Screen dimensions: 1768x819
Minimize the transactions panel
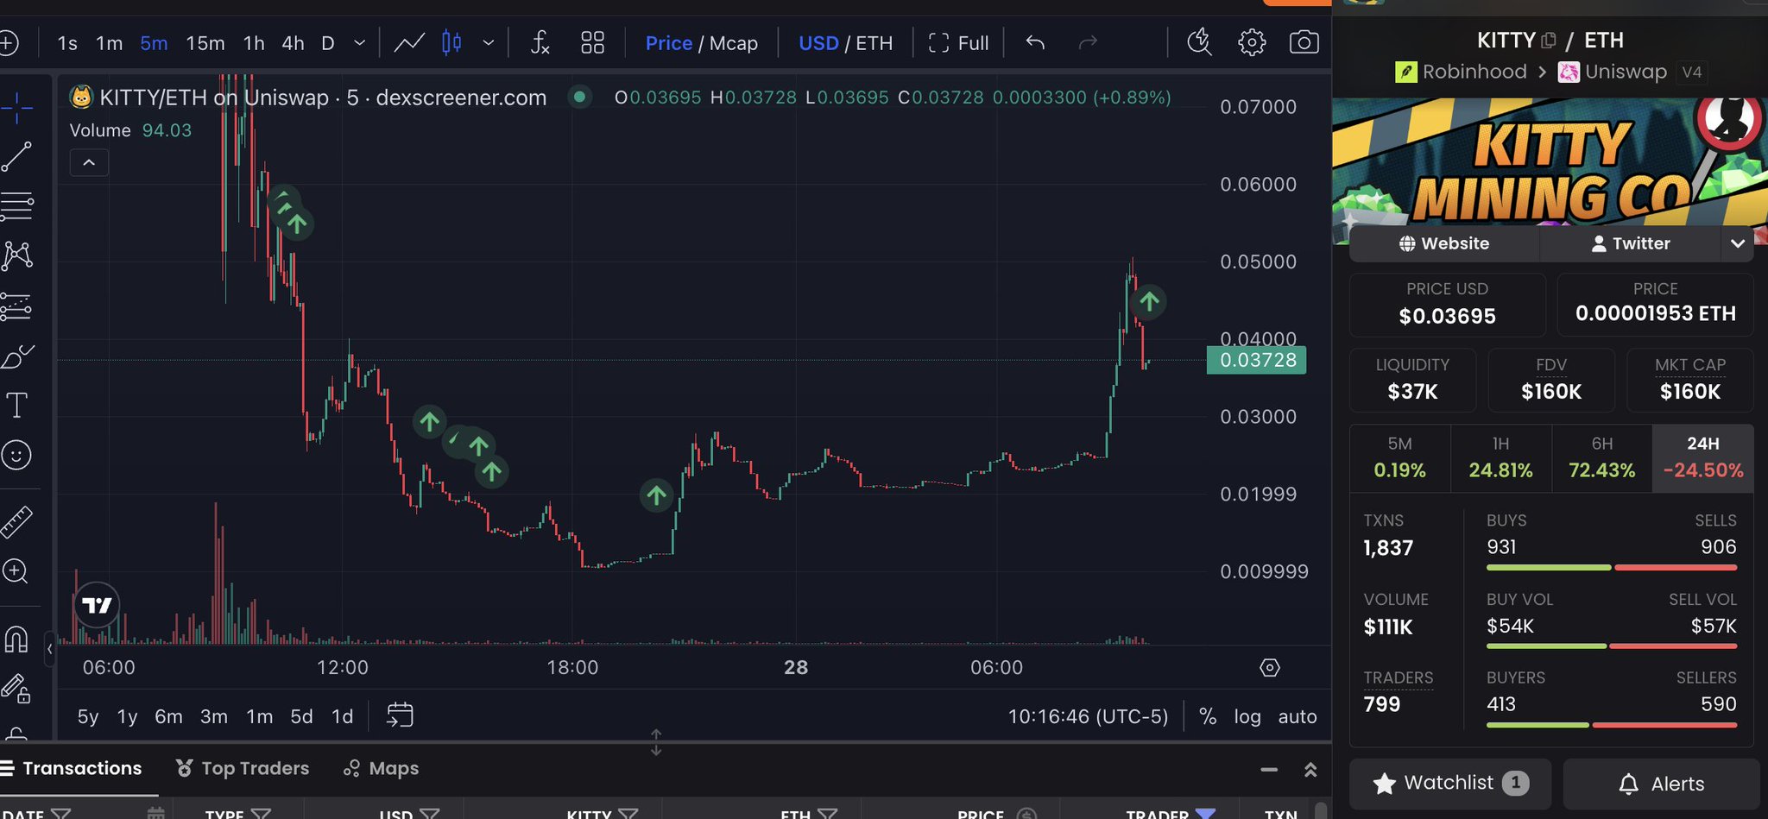(x=1269, y=769)
